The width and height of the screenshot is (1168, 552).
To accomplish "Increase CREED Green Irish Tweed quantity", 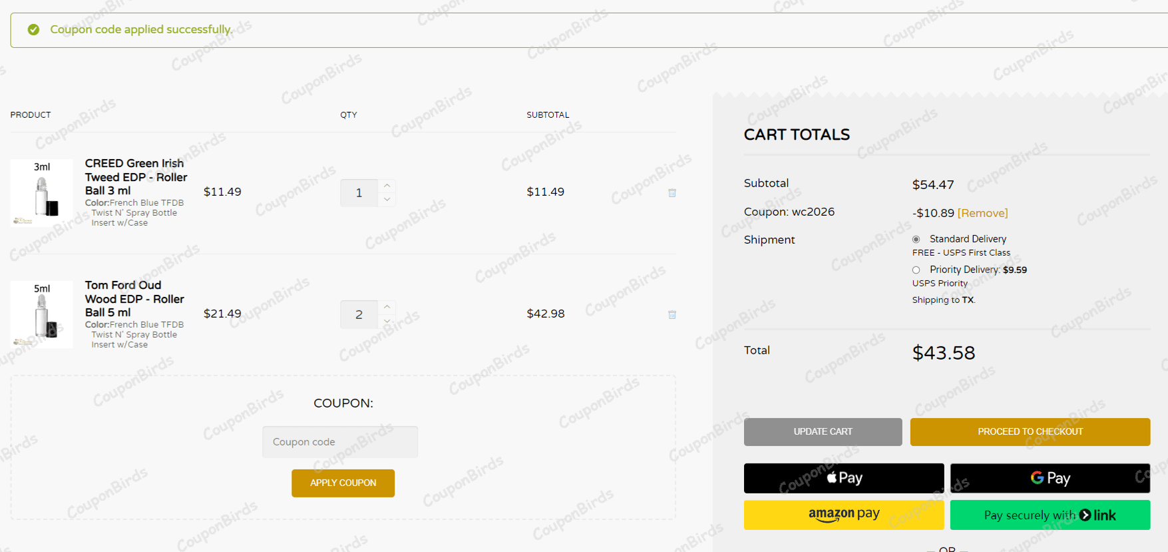I will pos(387,186).
